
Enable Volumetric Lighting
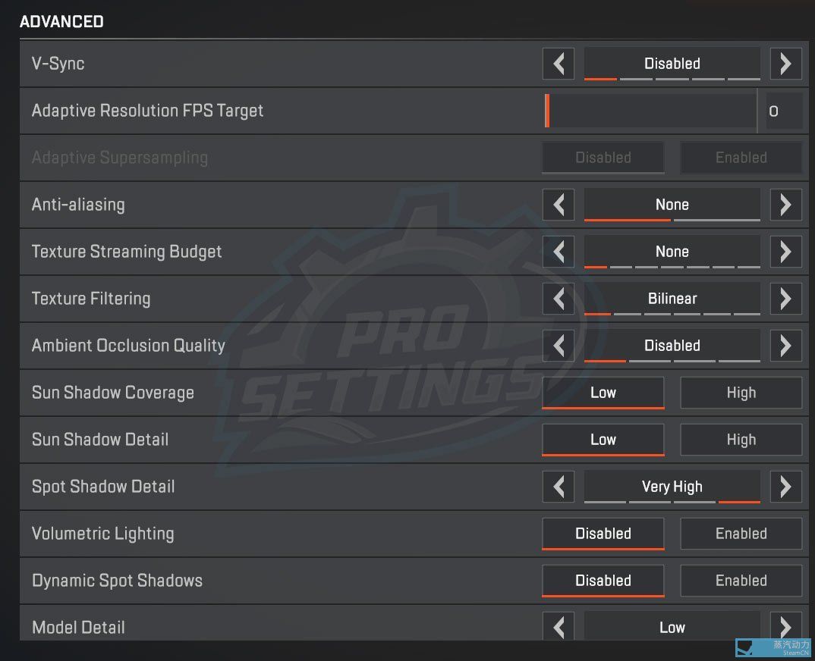741,534
